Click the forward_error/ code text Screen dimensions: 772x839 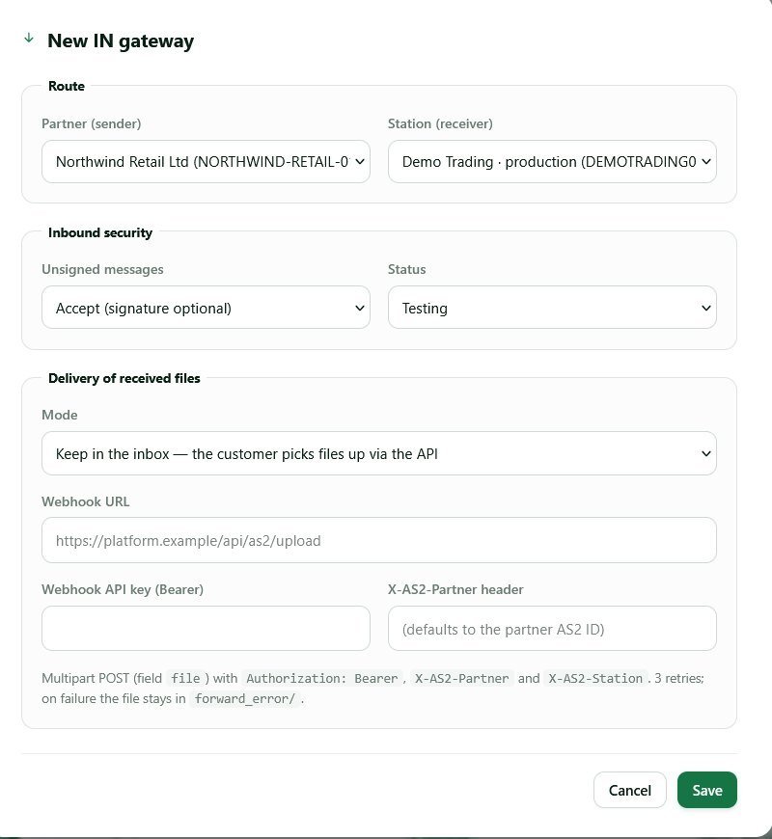point(244,698)
